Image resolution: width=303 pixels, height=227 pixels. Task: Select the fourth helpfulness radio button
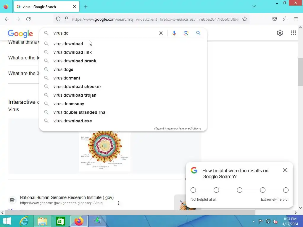(263, 190)
